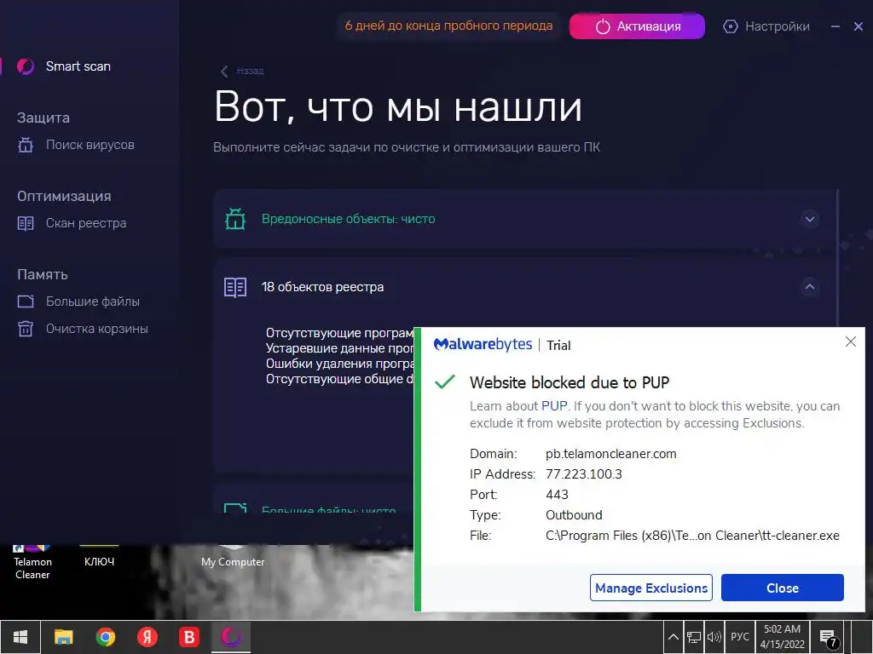This screenshot has width=873, height=654.
Task: Click the malicious objects bug icon
Action: [x=235, y=219]
